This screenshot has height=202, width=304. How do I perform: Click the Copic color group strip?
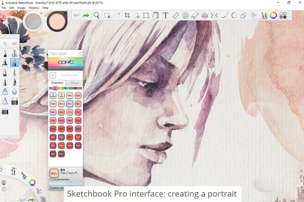tap(65, 88)
